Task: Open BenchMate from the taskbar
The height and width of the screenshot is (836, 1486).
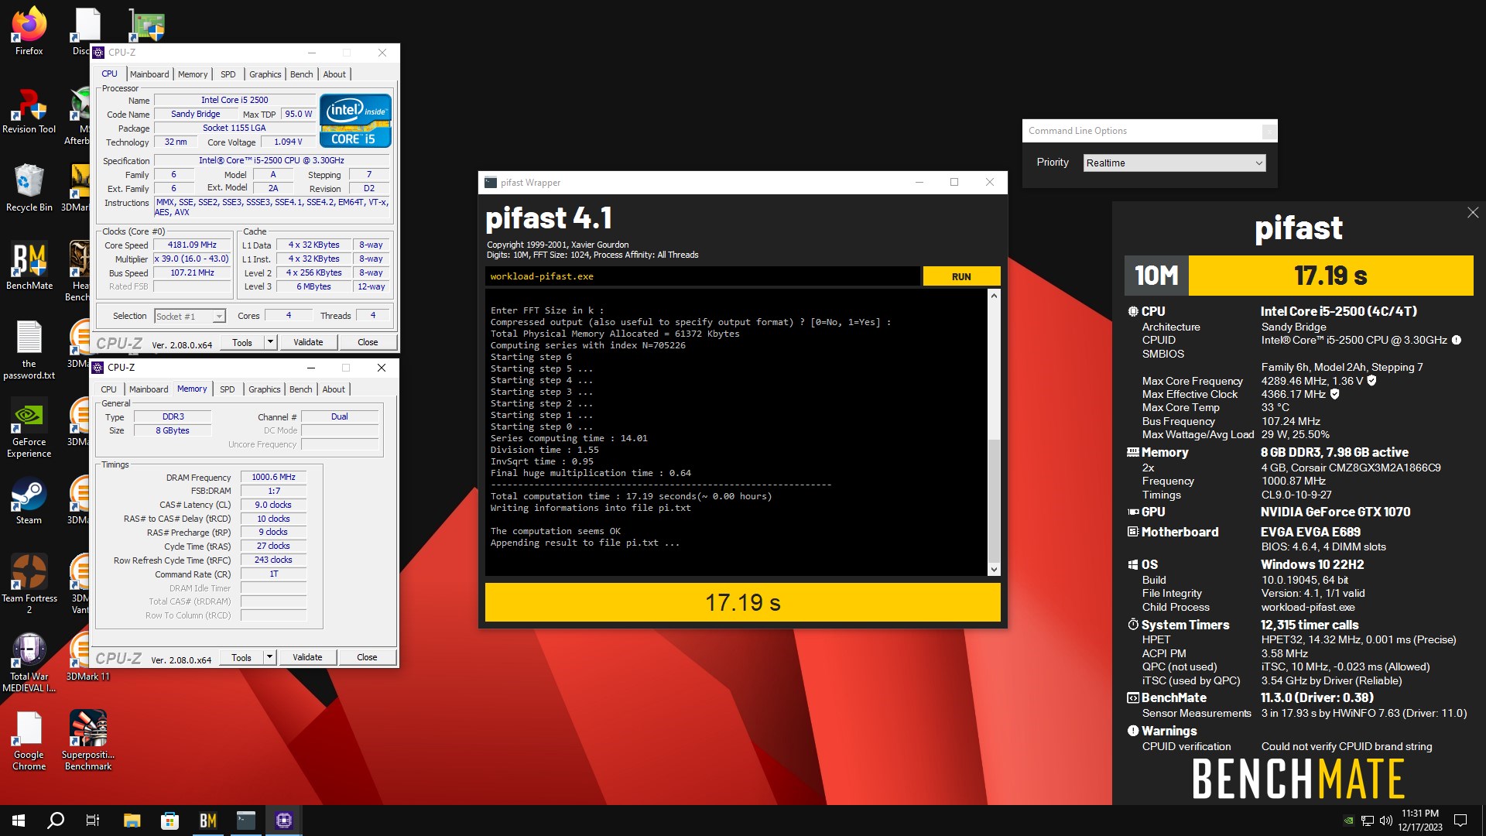Action: (207, 821)
